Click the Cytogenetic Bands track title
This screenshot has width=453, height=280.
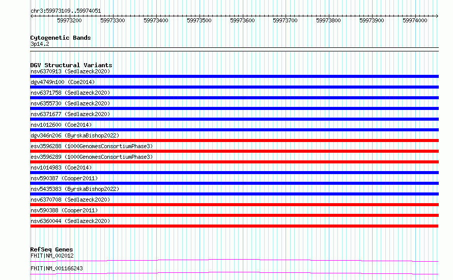[x=61, y=38]
